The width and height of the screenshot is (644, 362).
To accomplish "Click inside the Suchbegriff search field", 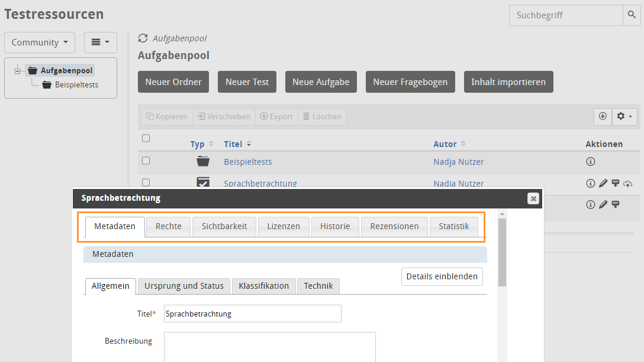I will click(562, 15).
